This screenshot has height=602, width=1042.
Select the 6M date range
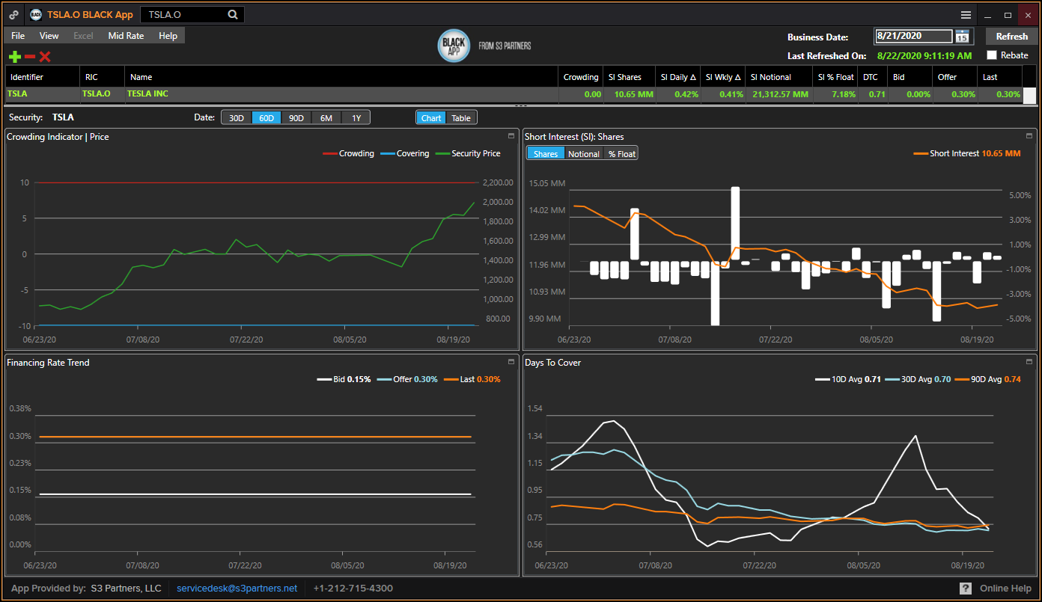326,118
